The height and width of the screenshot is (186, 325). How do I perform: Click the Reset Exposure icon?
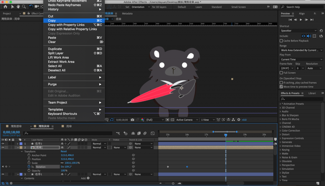[239, 120]
